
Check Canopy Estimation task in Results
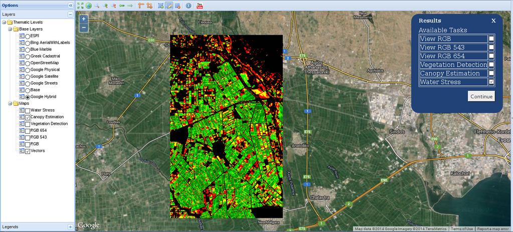click(x=491, y=73)
